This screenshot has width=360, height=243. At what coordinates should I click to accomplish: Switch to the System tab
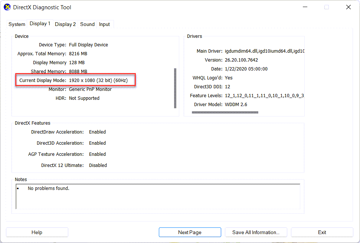pos(17,24)
